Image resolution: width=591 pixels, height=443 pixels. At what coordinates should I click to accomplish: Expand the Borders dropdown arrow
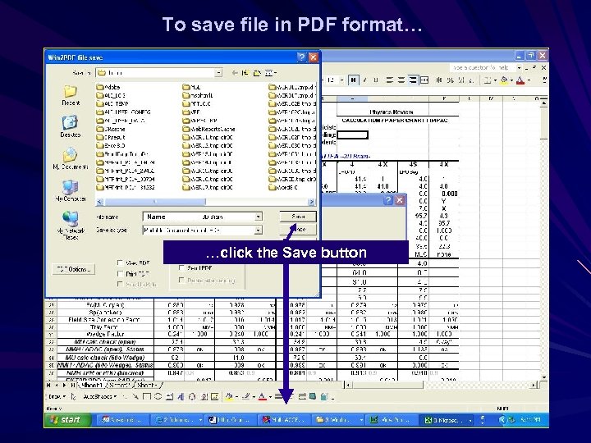coord(495,80)
